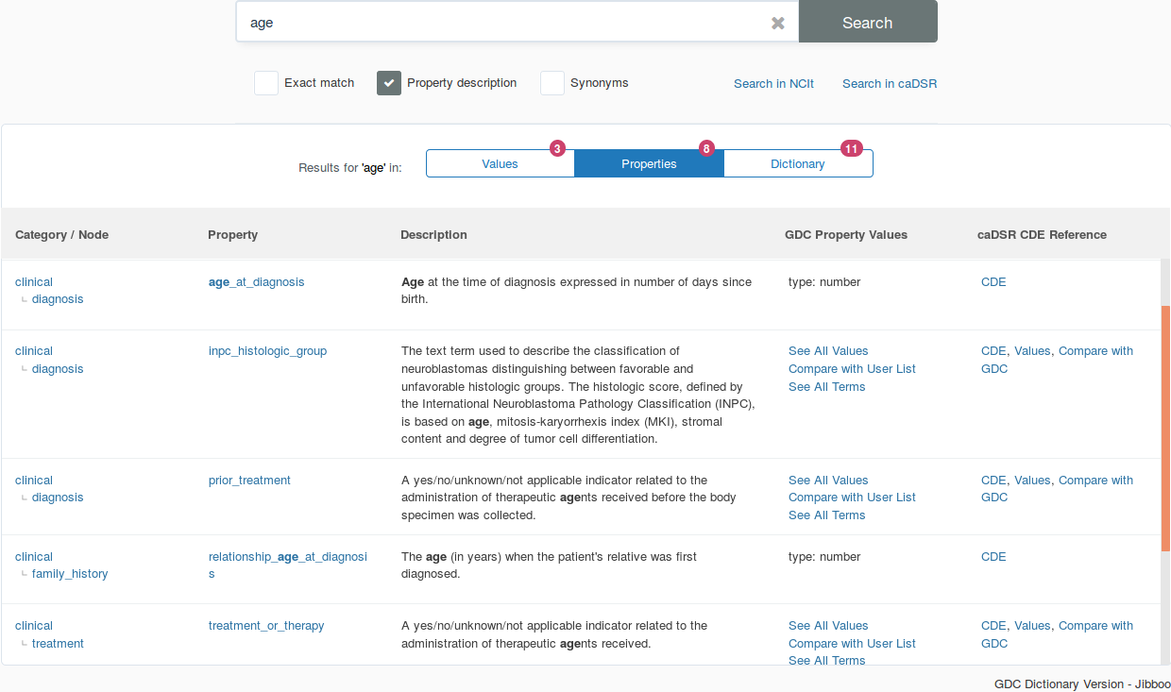Clear the search field with the X icon

click(x=777, y=23)
